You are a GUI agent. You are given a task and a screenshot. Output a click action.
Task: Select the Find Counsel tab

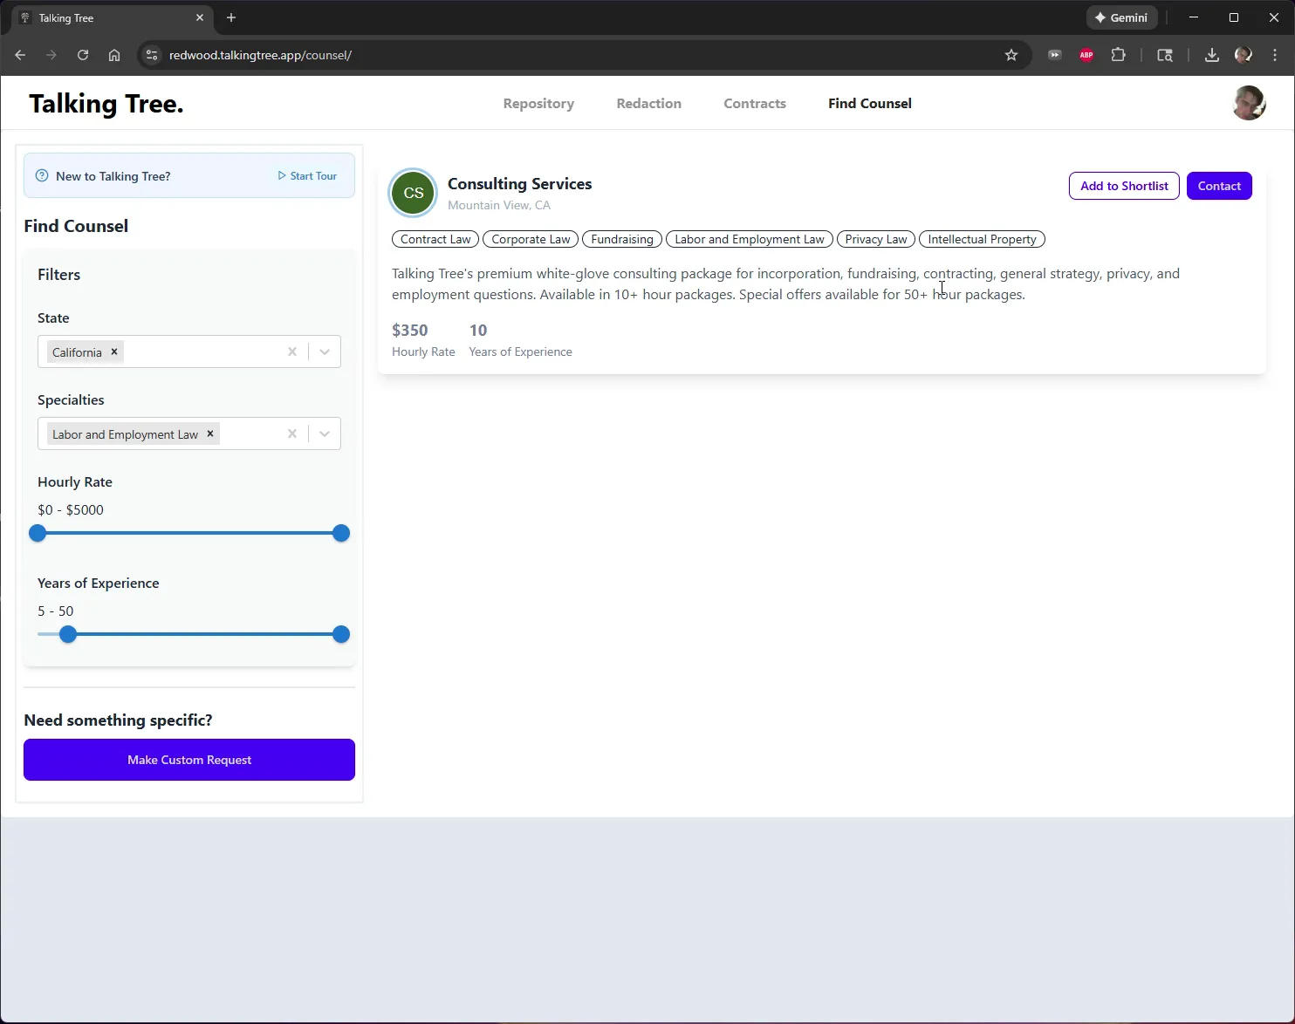point(870,103)
